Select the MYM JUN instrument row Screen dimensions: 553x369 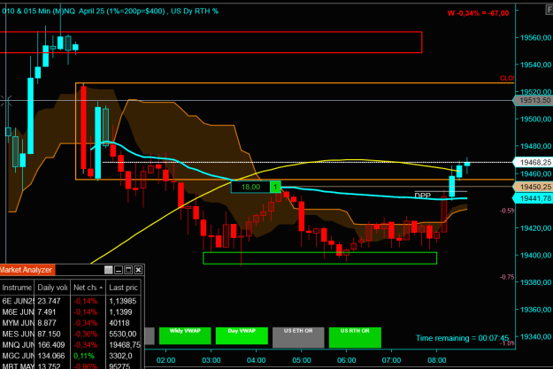pyautogui.click(x=71, y=323)
